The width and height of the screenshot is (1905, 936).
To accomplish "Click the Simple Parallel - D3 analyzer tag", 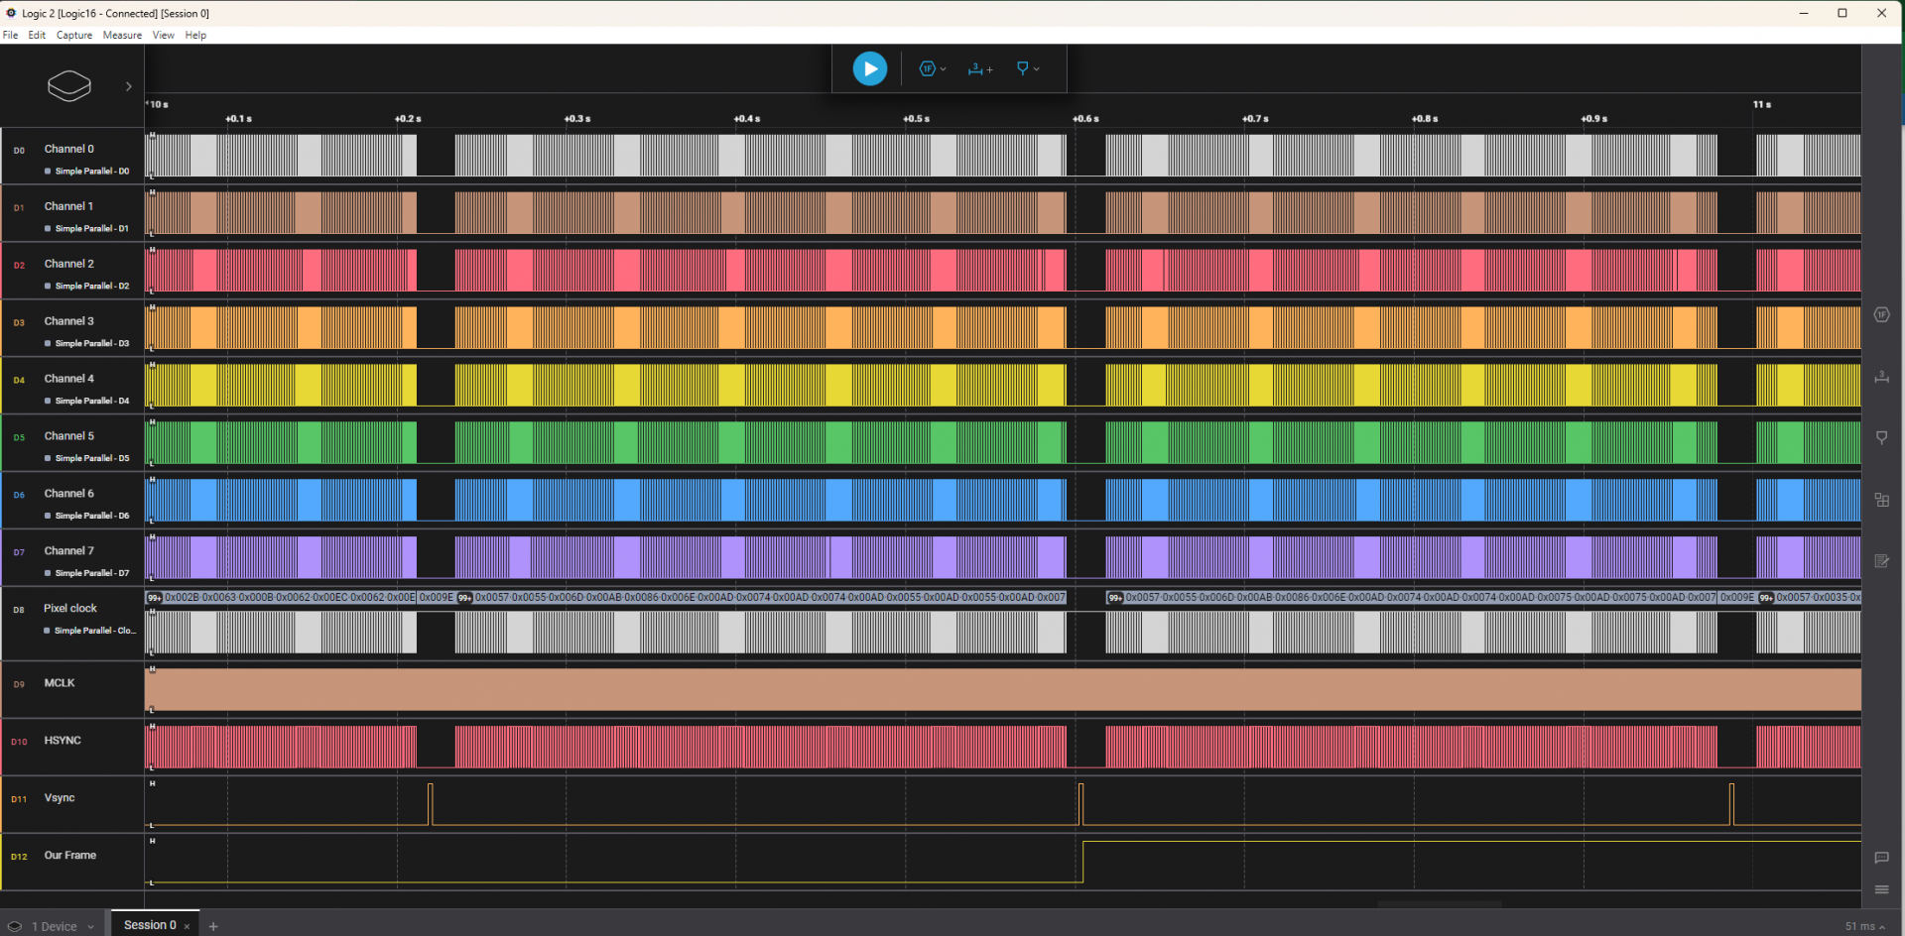I will pyautogui.click(x=87, y=344).
